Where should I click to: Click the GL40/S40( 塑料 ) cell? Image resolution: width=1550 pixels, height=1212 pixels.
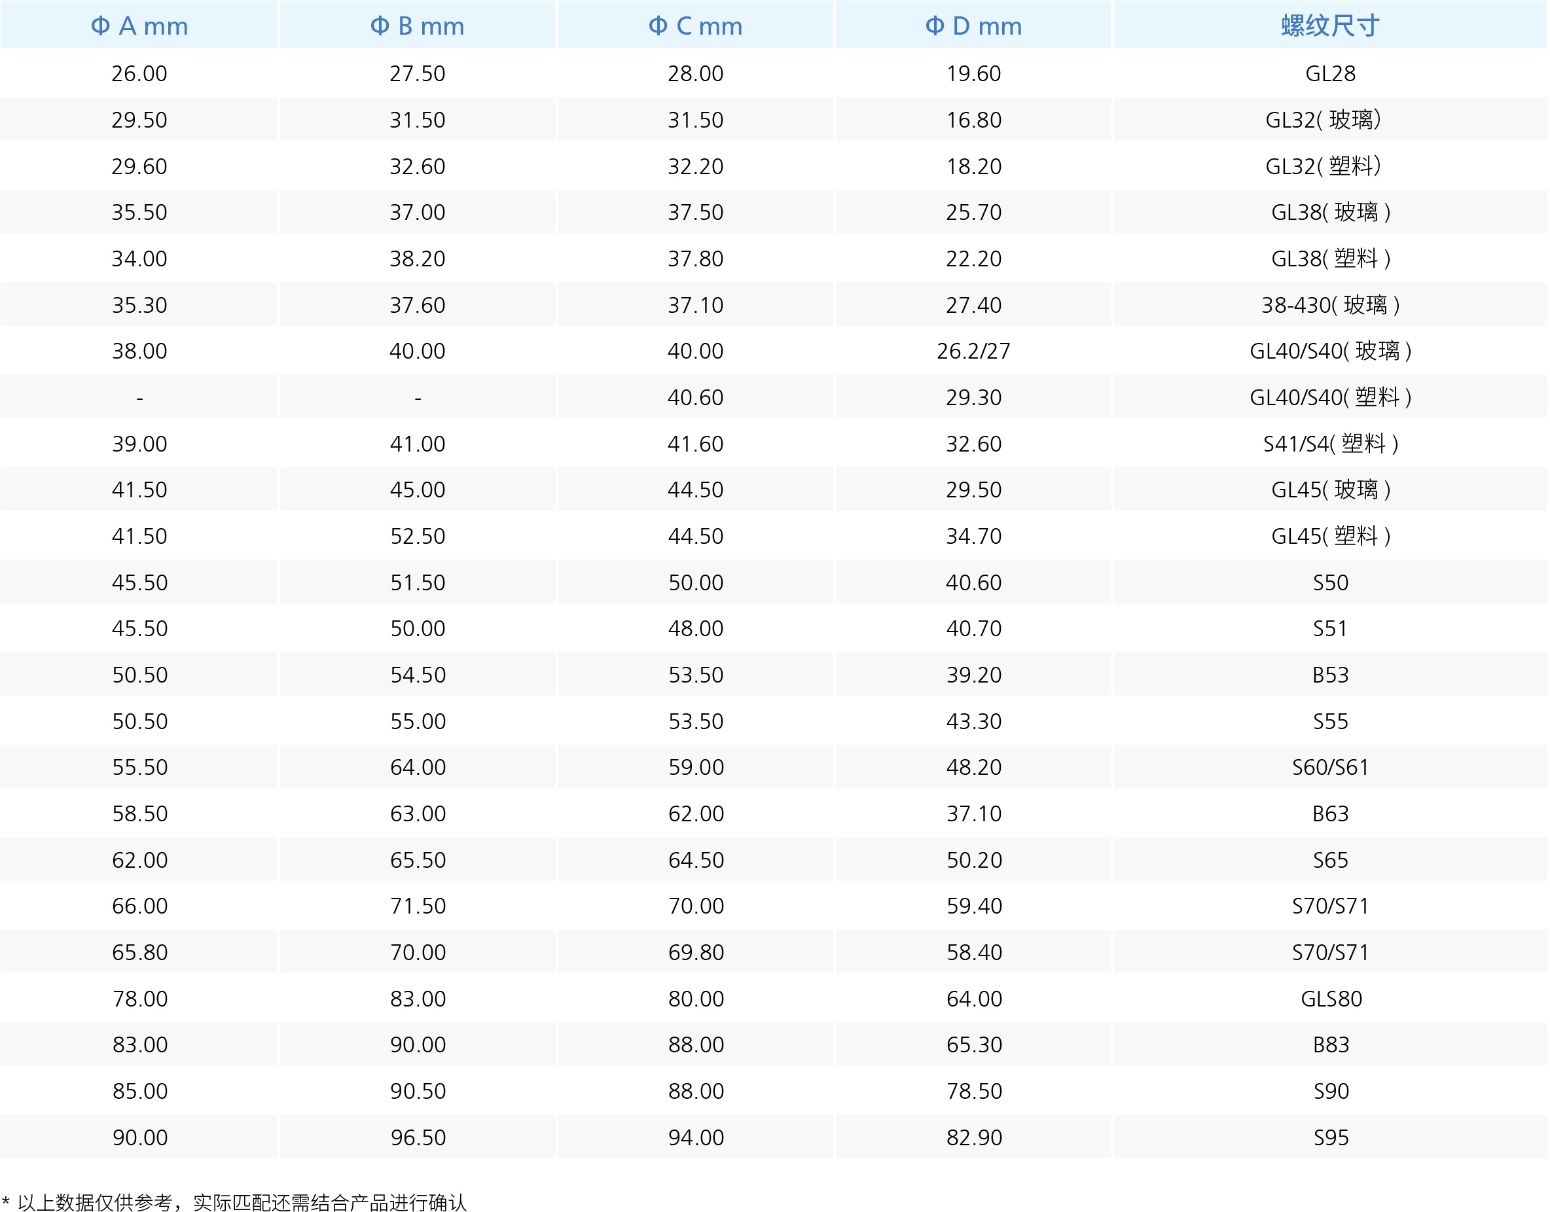[1330, 397]
